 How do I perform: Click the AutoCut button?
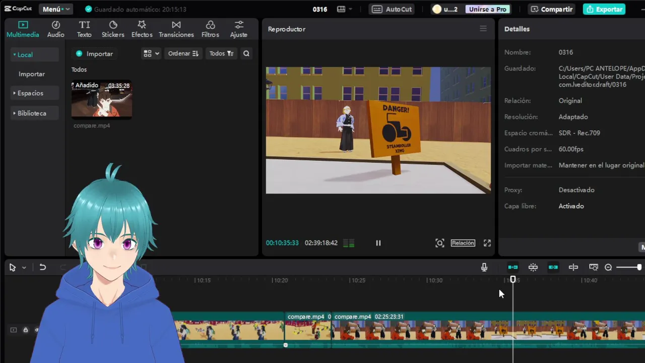393,9
